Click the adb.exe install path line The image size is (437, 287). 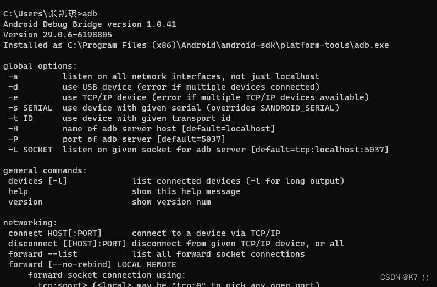pos(196,45)
